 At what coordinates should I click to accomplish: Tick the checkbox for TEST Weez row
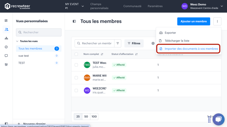(x=76, y=65)
